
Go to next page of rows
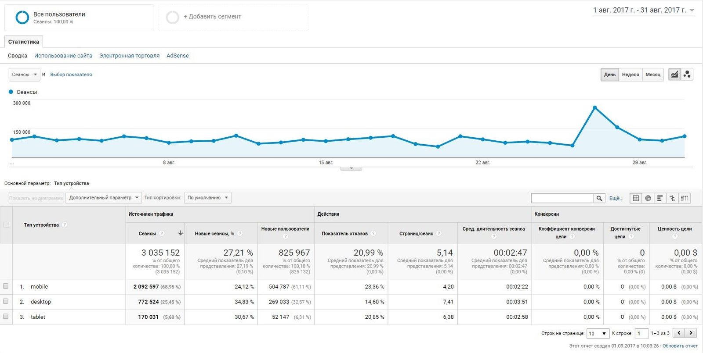(x=691, y=333)
